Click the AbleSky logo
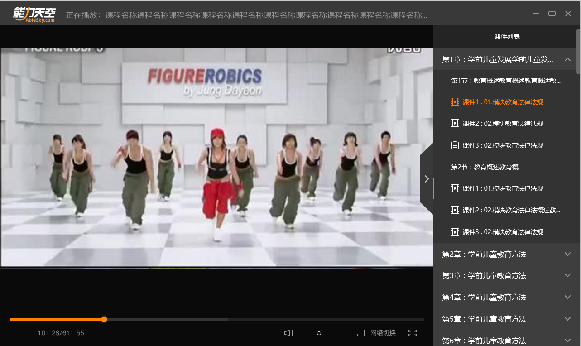Screen dimensions: 581x346 click(x=34, y=14)
